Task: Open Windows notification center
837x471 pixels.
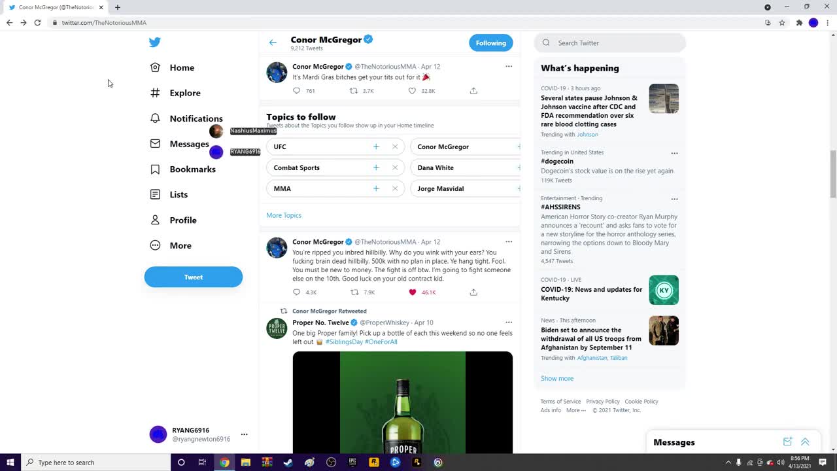Action: point(823,462)
